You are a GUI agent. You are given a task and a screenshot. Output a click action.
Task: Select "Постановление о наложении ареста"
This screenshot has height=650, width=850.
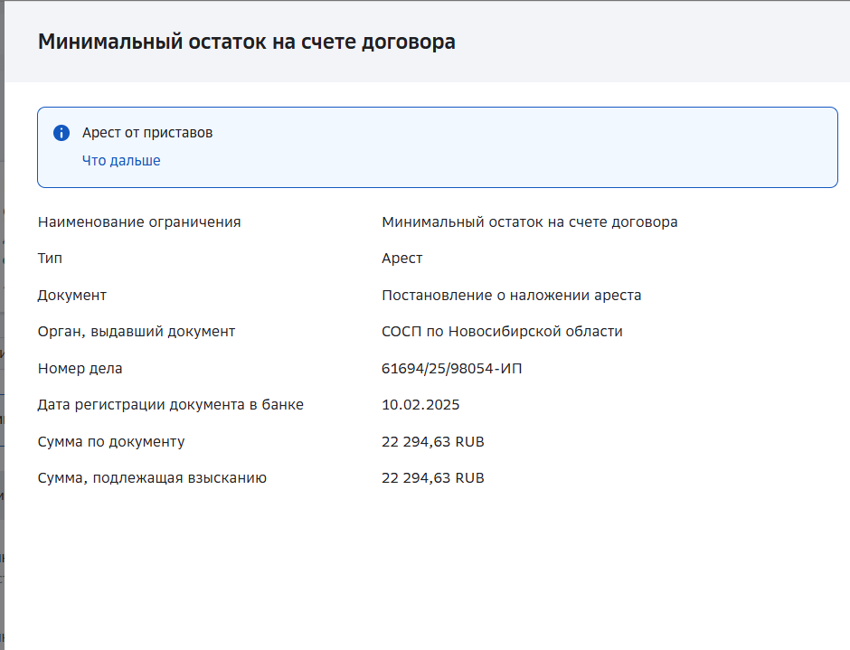(511, 296)
